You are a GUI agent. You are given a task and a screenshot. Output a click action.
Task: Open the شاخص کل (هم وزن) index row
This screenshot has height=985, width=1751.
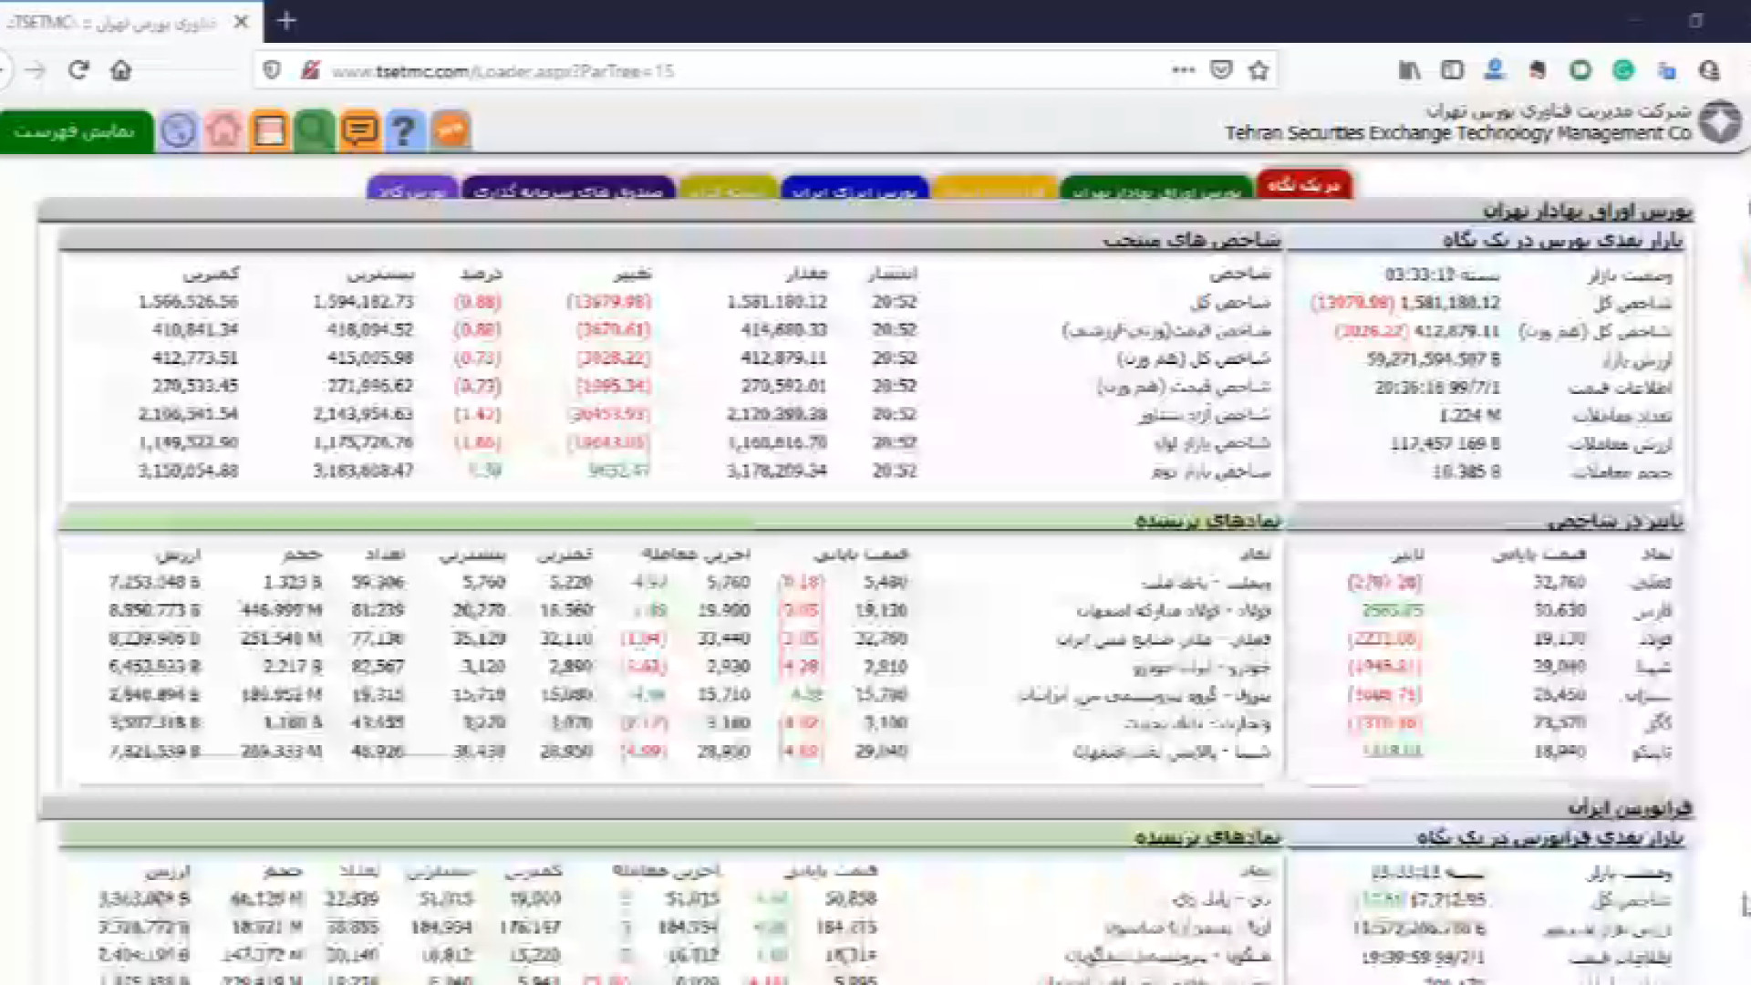click(1194, 358)
